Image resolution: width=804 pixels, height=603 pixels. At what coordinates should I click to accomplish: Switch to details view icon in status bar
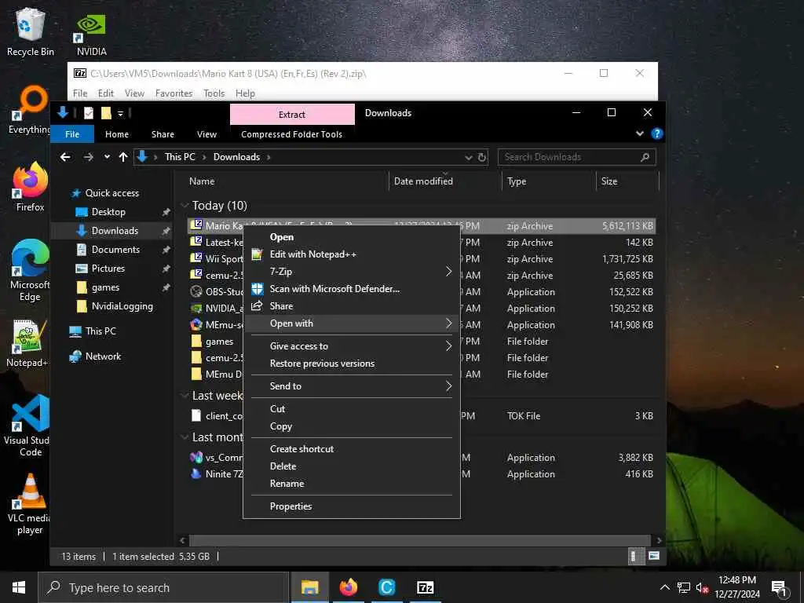click(634, 557)
